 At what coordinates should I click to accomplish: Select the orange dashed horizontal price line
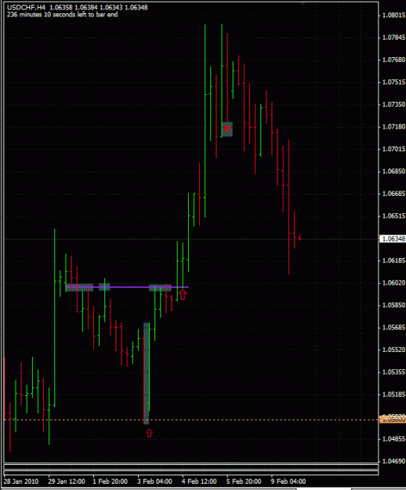pyautogui.click(x=191, y=419)
